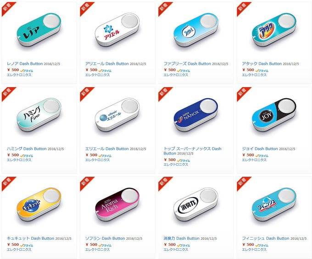The width and height of the screenshot is (312, 259).
Task: Open the トップ スーパーナノックス Dash Button link
Action: tap(192, 151)
